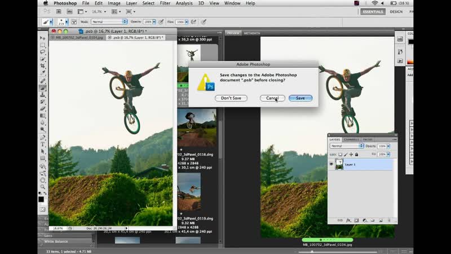Select the Pen tool
The height and width of the screenshot is (254, 451).
(x=43, y=138)
